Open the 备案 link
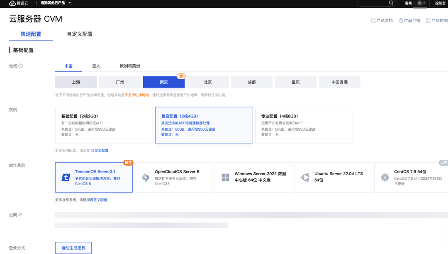 point(408,3)
